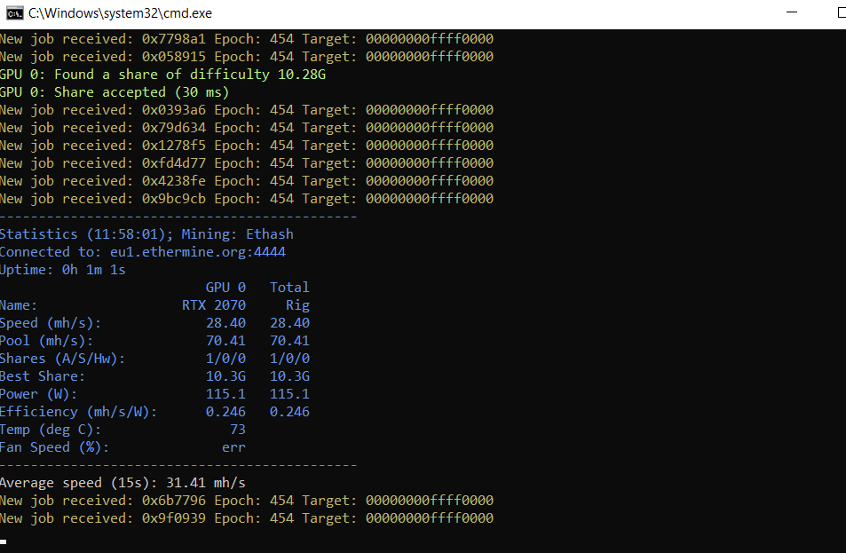
Task: Click the 'Pool (mh/s):' label
Action: click(46, 341)
